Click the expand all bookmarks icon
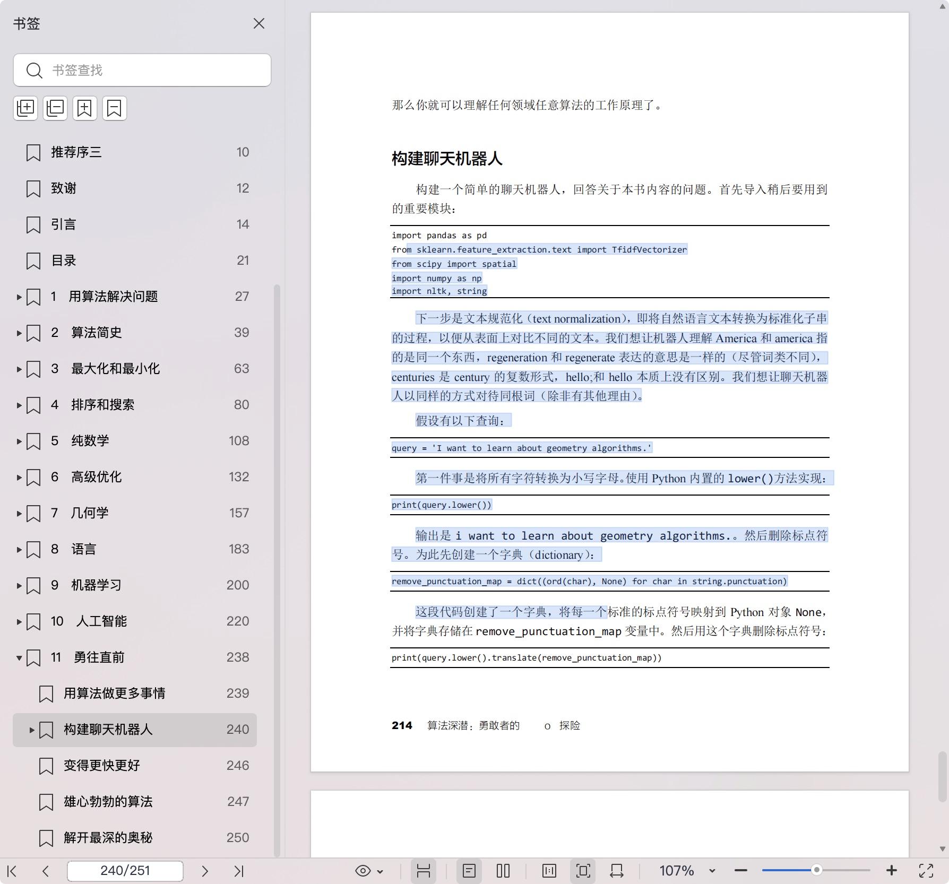Screen dimensions: 949x884 tap(25, 108)
